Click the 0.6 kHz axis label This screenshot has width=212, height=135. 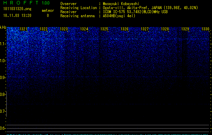[3, 128]
